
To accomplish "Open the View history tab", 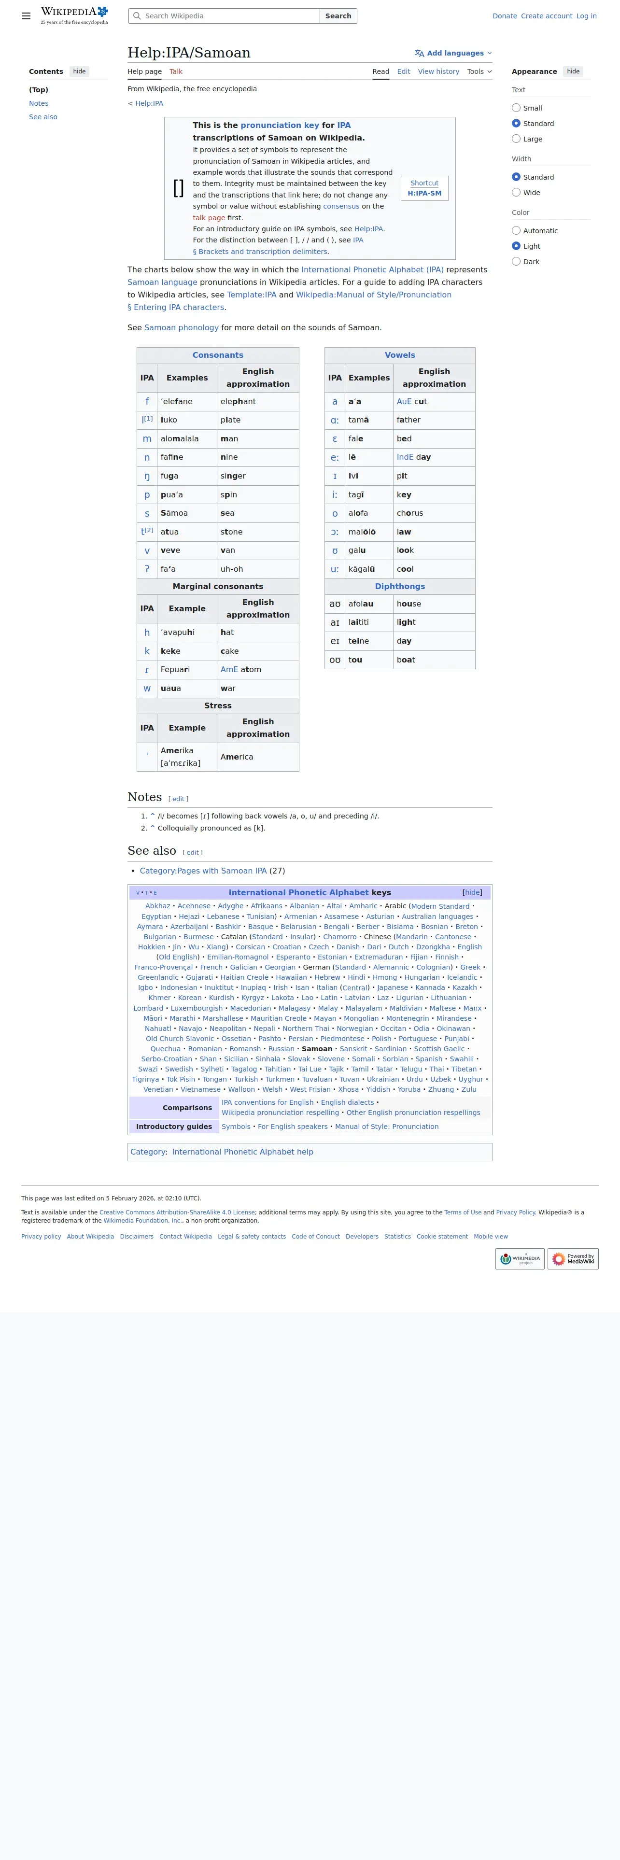I will point(438,71).
